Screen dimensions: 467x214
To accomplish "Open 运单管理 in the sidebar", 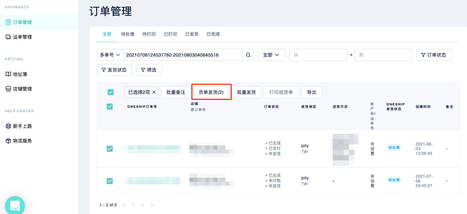I will [x=39, y=37].
